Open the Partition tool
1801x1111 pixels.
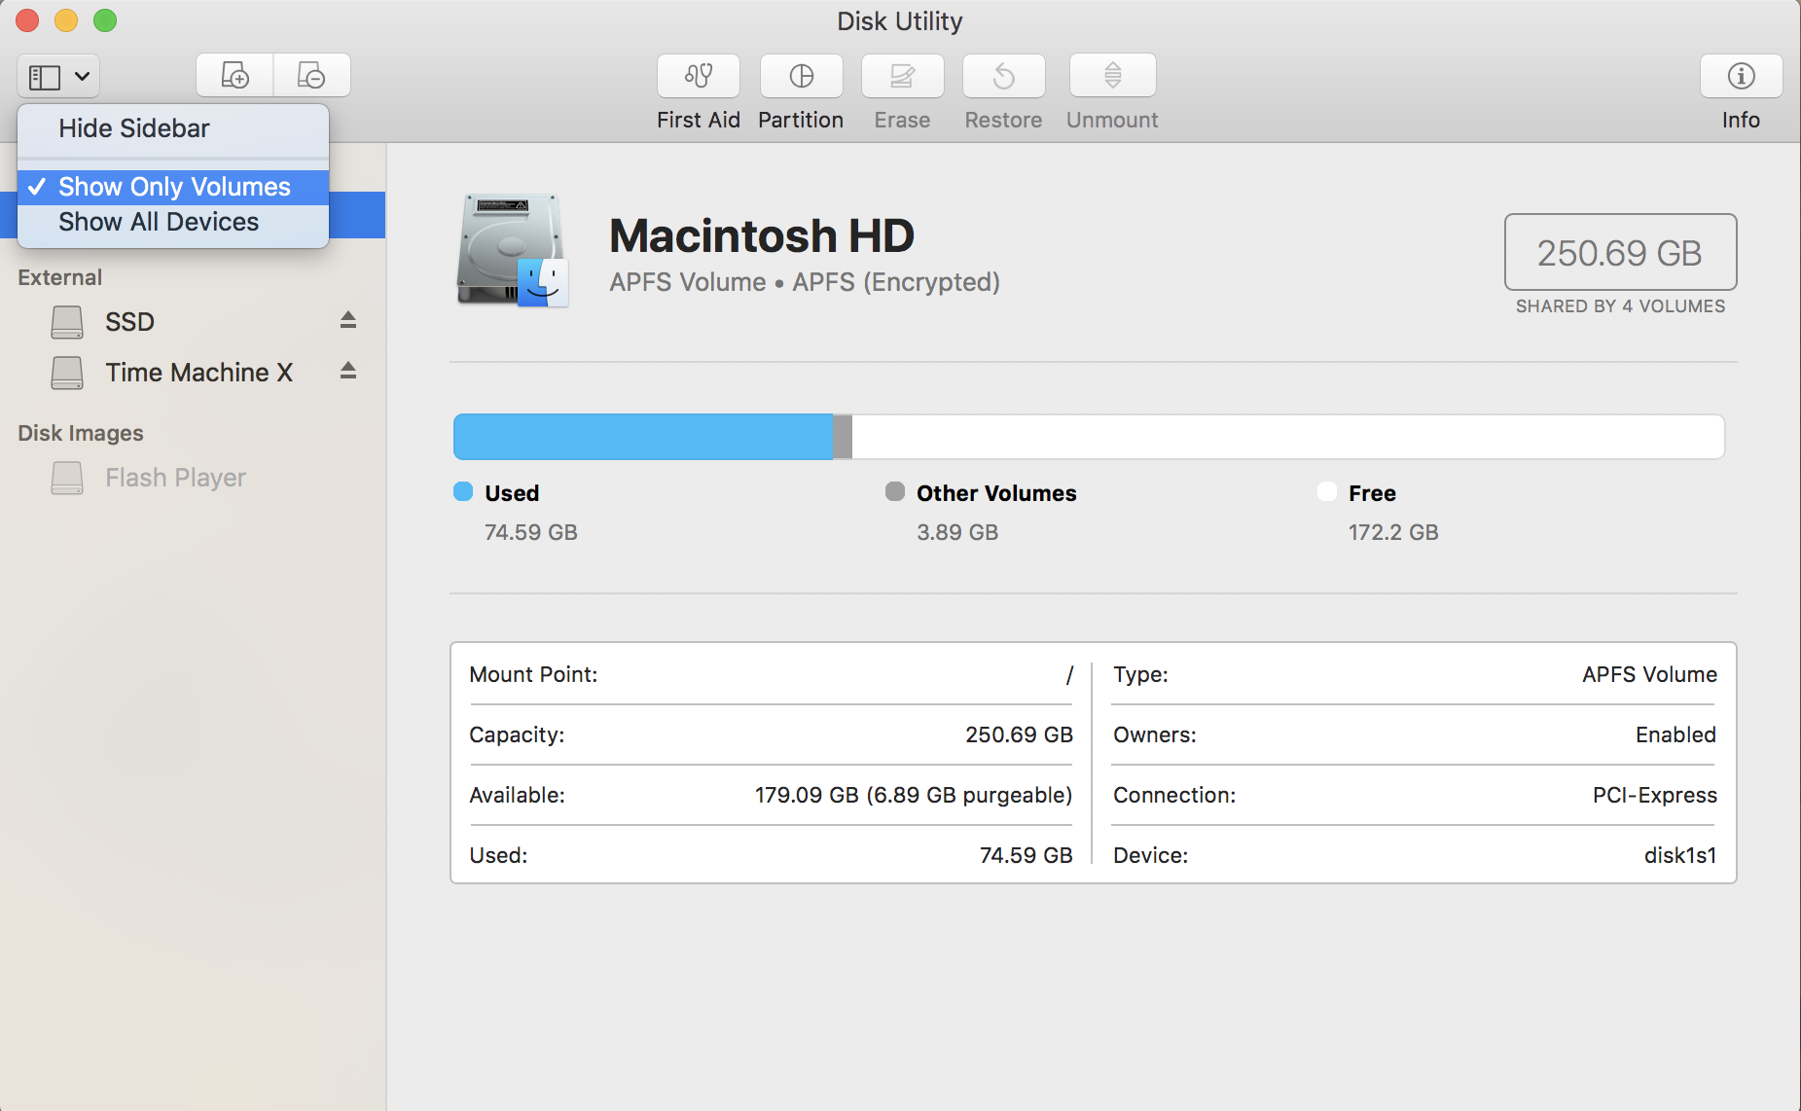(801, 76)
